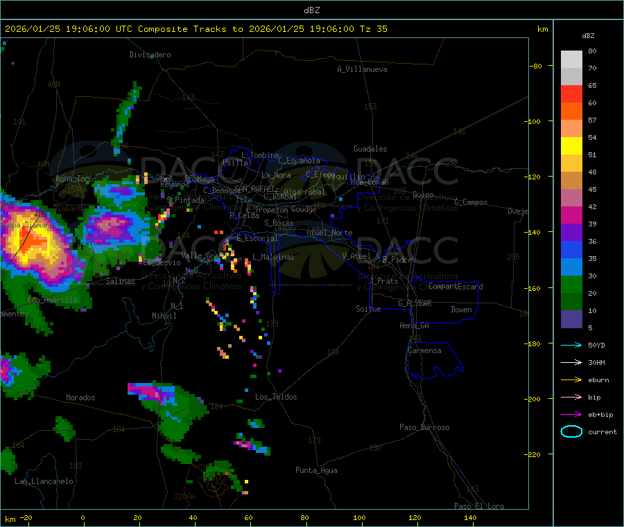Click the 'Lag.Llancanelo' map label

coord(44,481)
